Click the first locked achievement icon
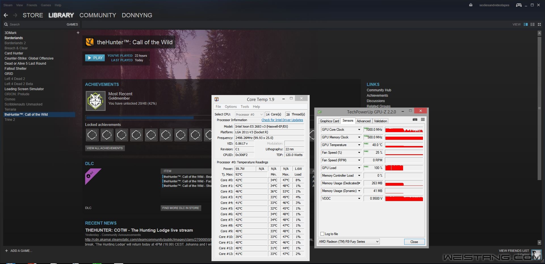 point(92,135)
